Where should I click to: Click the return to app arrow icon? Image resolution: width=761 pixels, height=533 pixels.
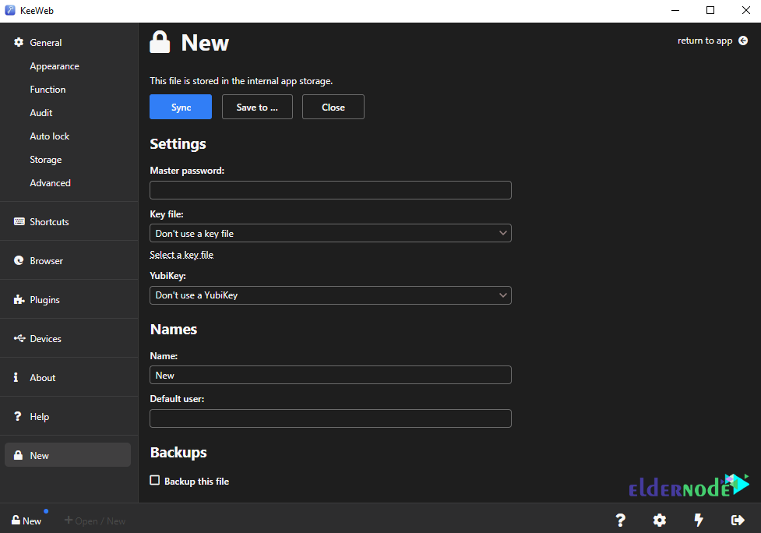click(742, 41)
